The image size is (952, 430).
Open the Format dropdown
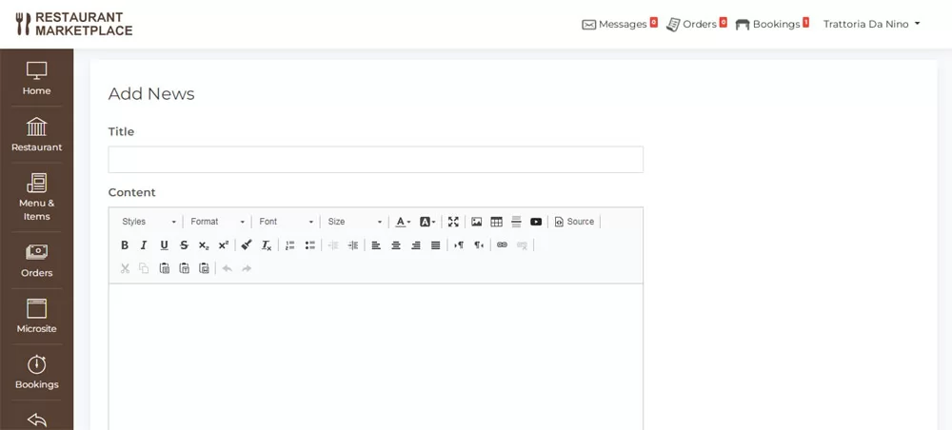point(217,222)
